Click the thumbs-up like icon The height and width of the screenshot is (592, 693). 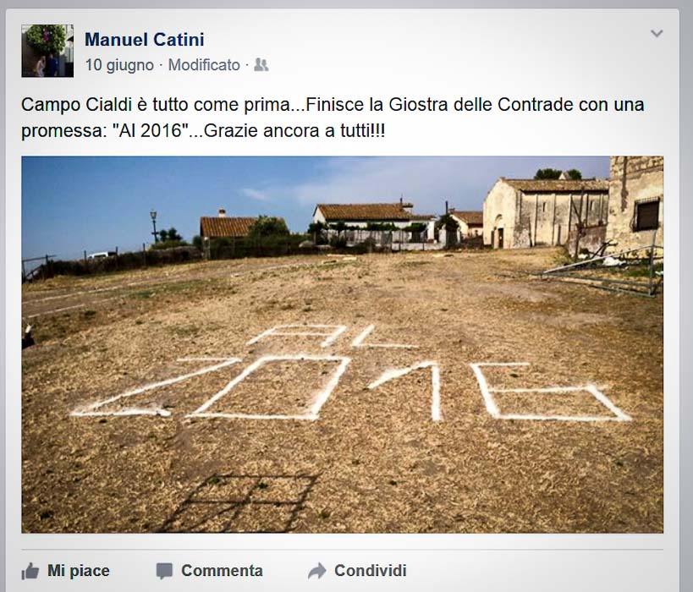pyautogui.click(x=30, y=571)
